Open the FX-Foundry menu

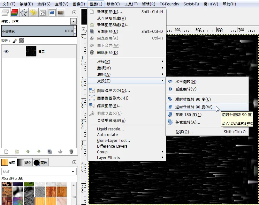point(169,4)
